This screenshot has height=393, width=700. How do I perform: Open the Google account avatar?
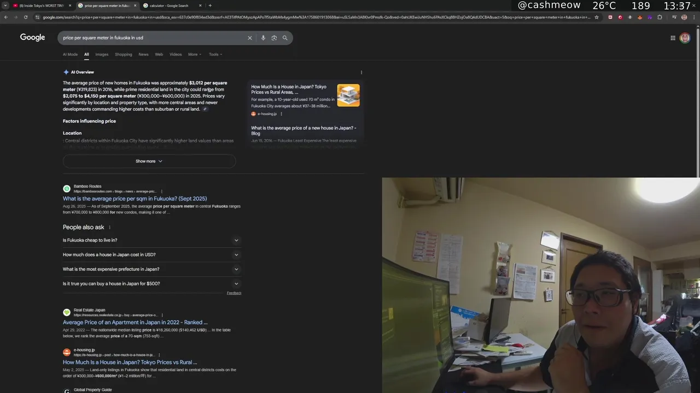tap(685, 38)
